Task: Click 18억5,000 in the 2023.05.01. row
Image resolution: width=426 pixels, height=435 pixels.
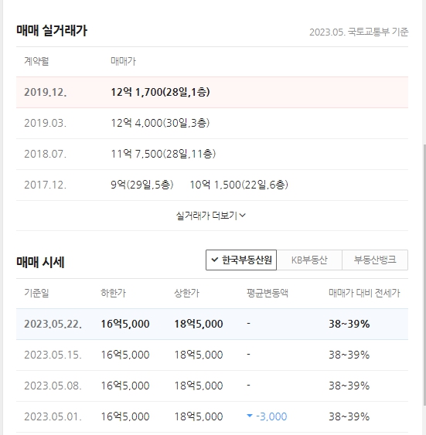Action: point(199,416)
